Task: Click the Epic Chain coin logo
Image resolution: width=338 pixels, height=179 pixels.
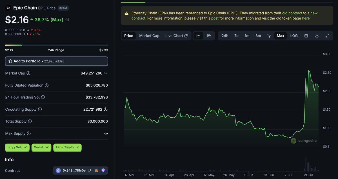Action: click(8, 8)
